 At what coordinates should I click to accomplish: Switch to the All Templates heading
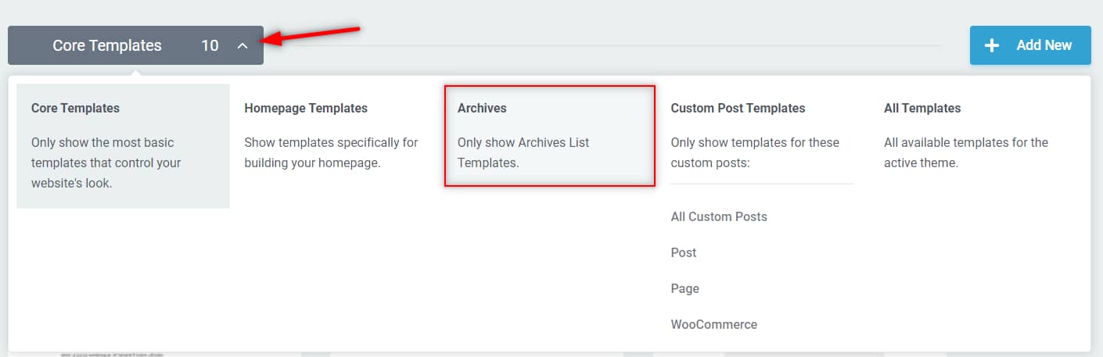pos(922,108)
